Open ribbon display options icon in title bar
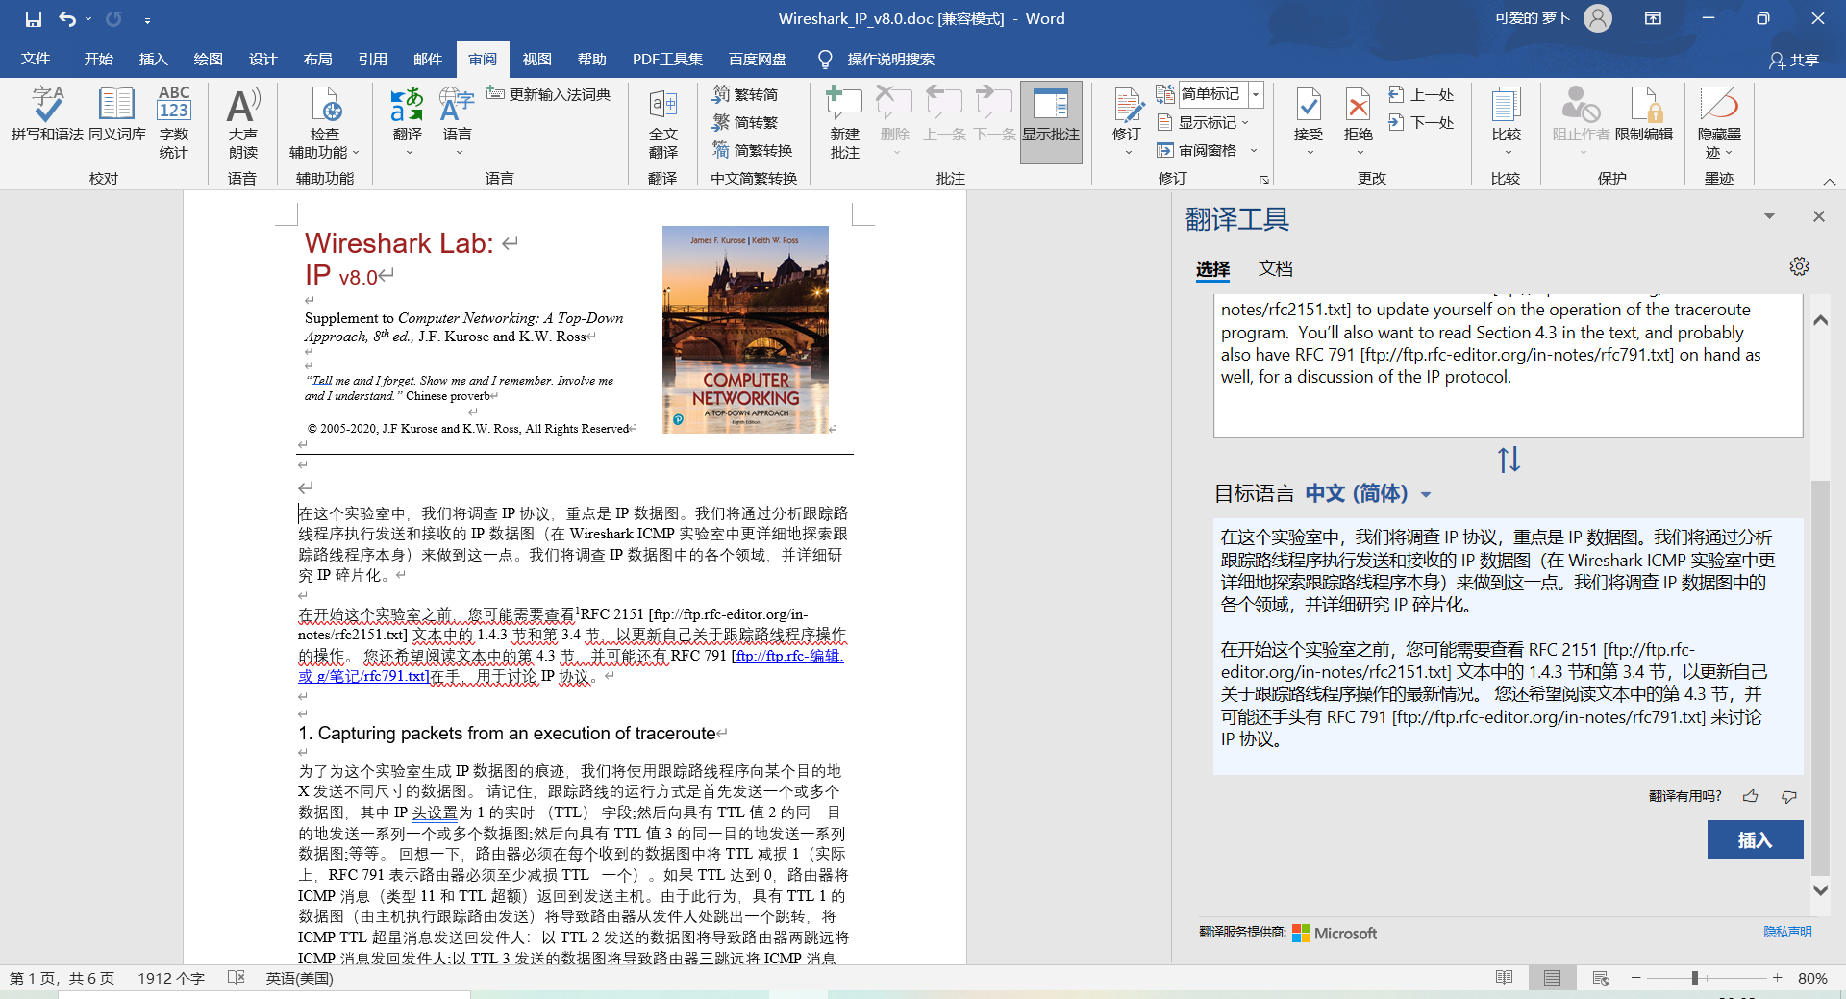Viewport: 1846px width, 999px height. 1653,18
